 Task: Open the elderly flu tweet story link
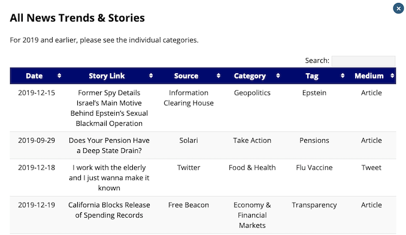click(109, 177)
